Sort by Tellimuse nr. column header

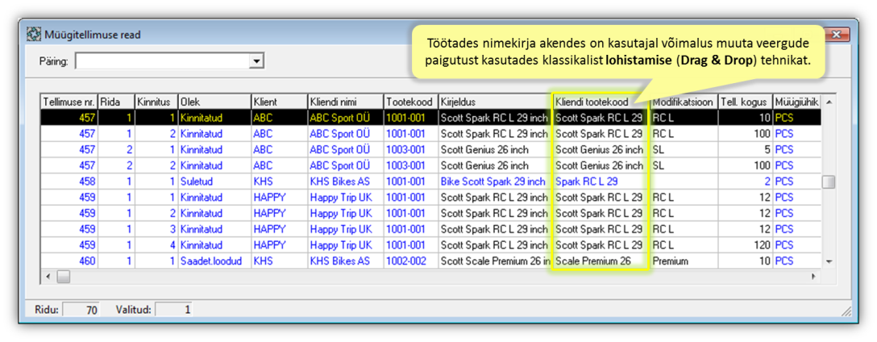tap(69, 102)
